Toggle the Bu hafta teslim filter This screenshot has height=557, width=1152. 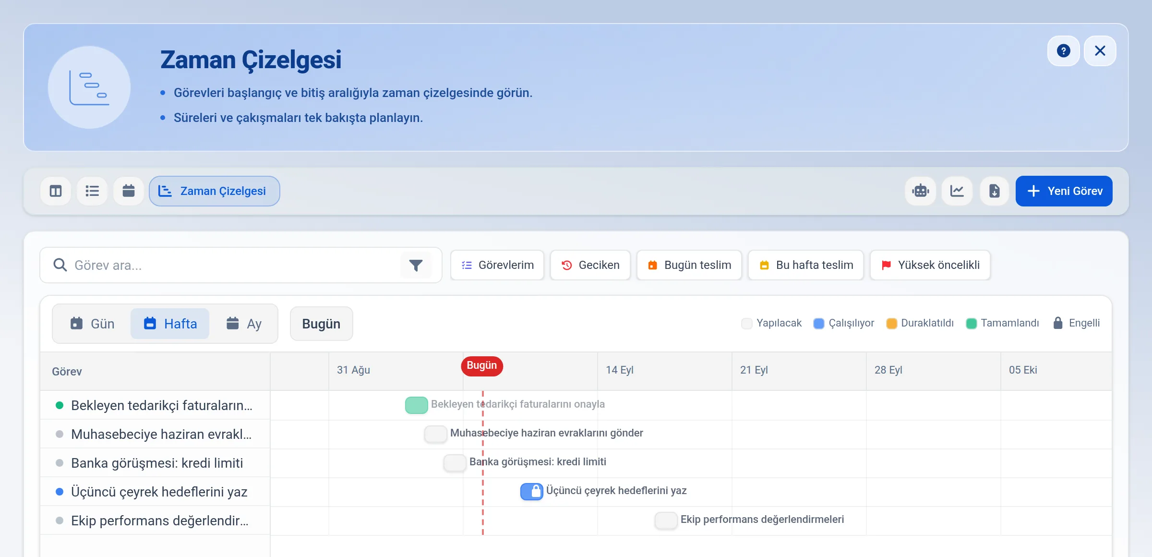pos(806,265)
